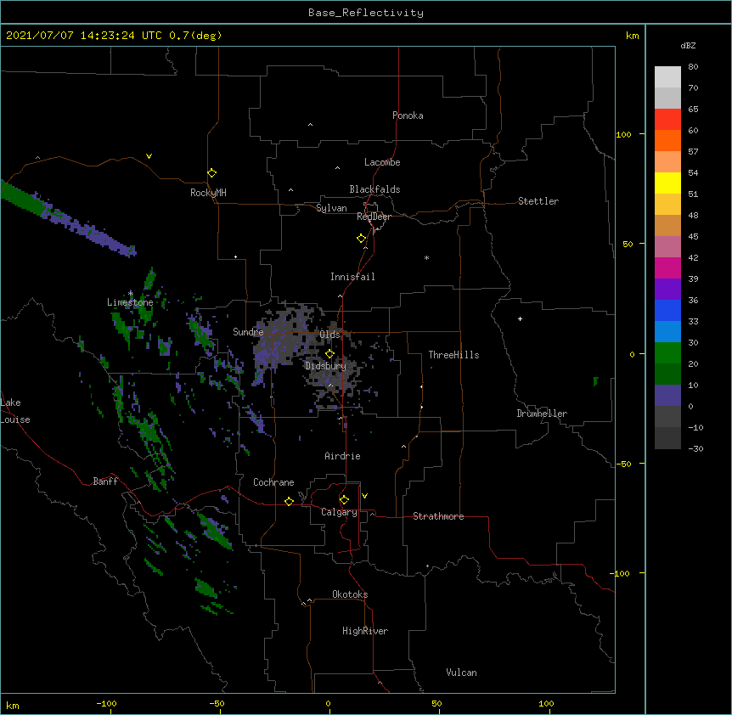The image size is (732, 715).
Task: Click the km unit label at bottom left
Action: (13, 705)
